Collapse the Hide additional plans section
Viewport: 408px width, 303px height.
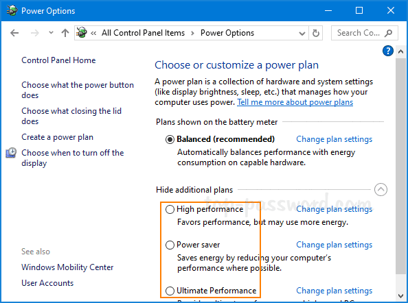381,189
